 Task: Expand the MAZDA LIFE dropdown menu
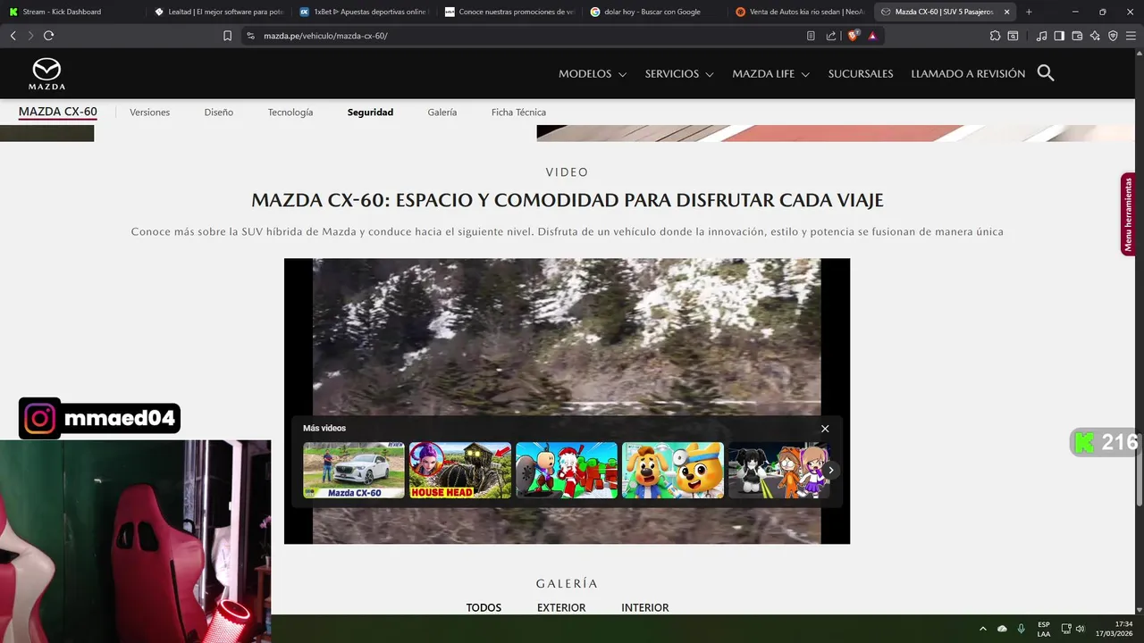tap(770, 74)
